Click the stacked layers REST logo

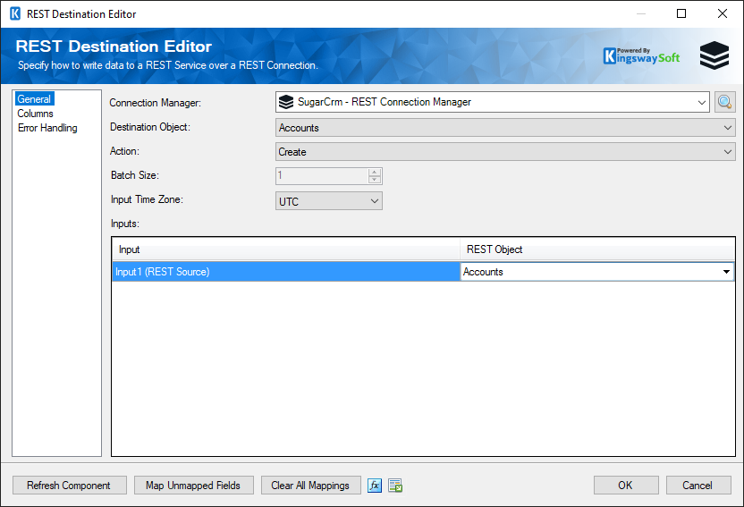point(714,55)
